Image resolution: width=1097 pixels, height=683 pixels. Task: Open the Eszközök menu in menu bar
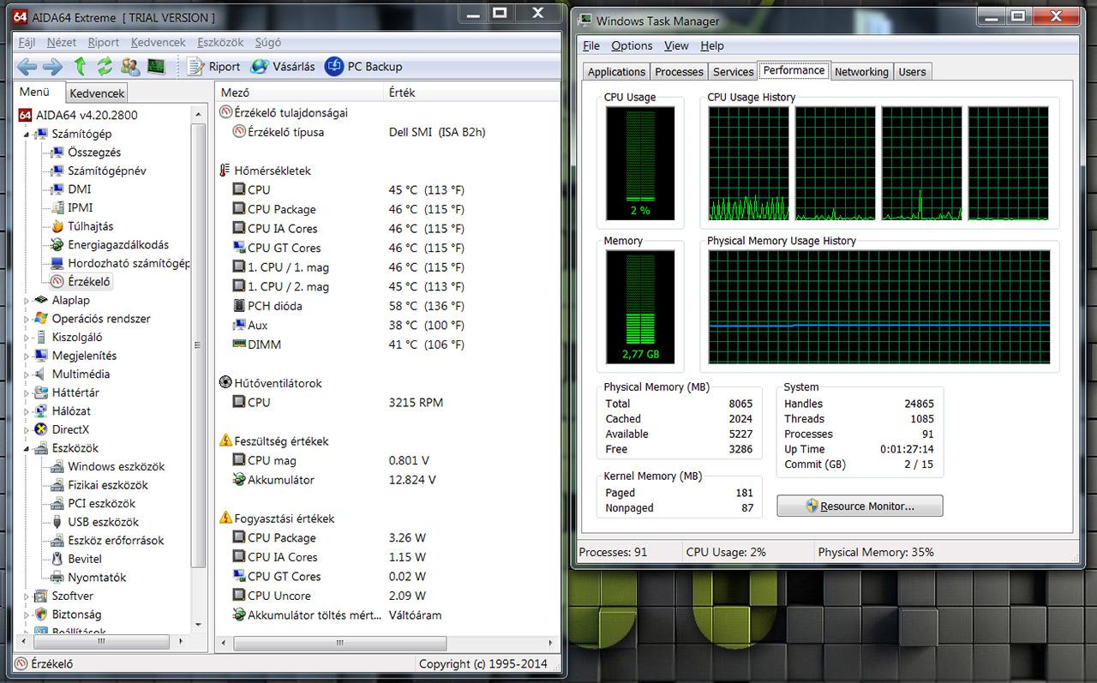[x=220, y=42]
